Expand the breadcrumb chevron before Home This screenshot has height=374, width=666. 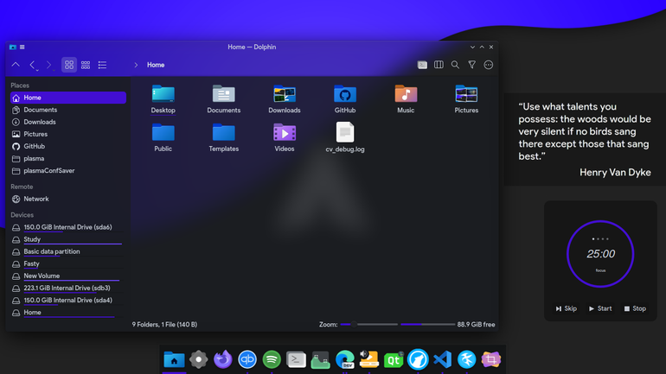click(136, 65)
